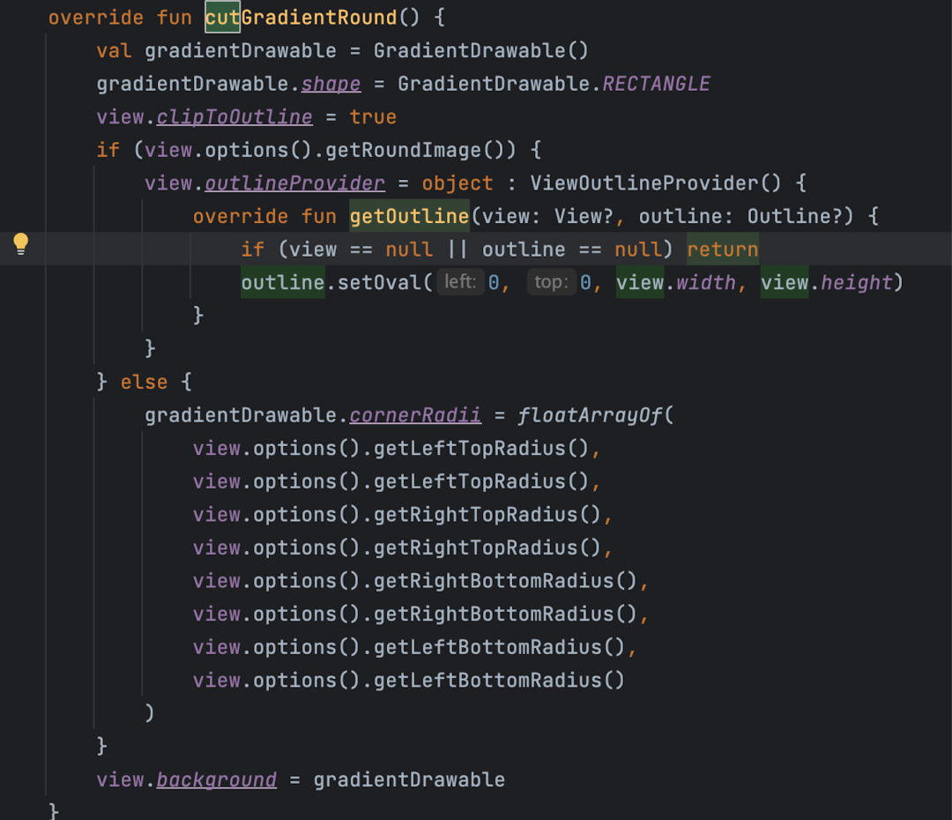This screenshot has width=952, height=820.
Task: Click the val keyword
Action: pos(114,51)
